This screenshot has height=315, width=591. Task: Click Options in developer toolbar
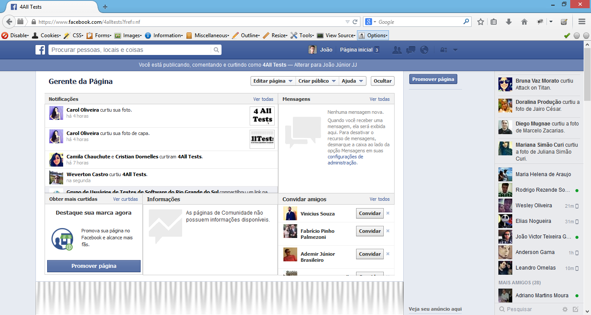point(373,35)
